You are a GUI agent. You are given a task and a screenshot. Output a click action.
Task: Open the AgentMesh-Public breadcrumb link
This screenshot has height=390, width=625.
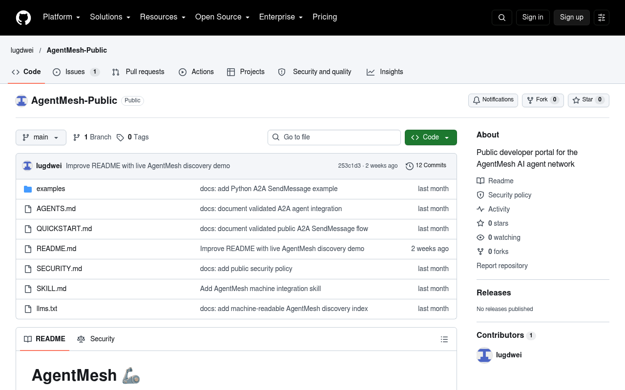(77, 50)
